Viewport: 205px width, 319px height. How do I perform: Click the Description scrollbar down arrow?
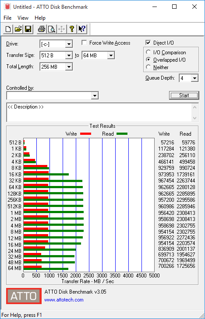(195, 118)
